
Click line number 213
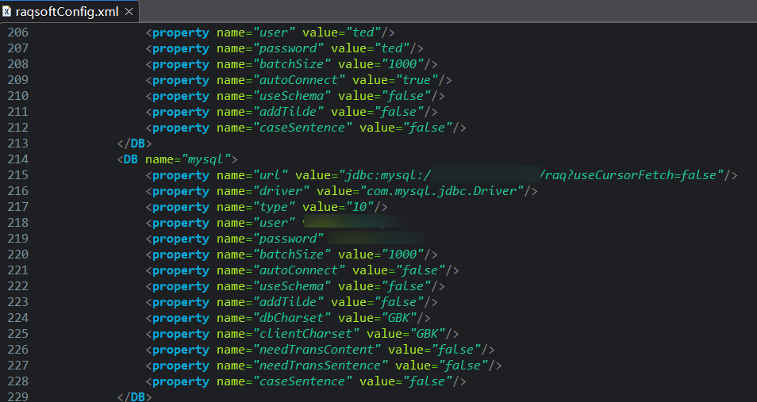(x=18, y=144)
